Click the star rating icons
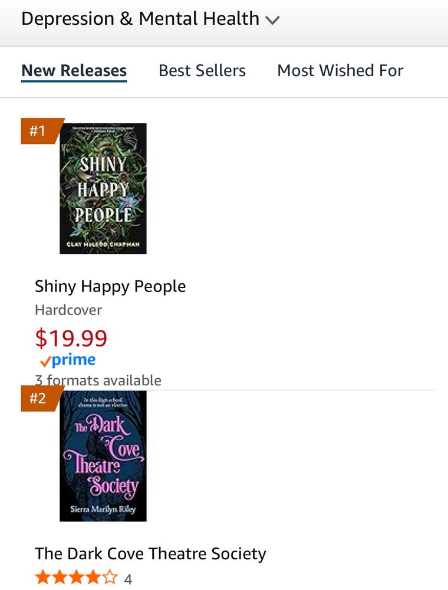Image resolution: width=448 pixels, height=590 pixels. point(76,577)
